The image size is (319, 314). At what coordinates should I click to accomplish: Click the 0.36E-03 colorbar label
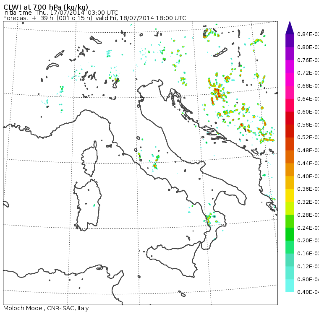pos(308,189)
